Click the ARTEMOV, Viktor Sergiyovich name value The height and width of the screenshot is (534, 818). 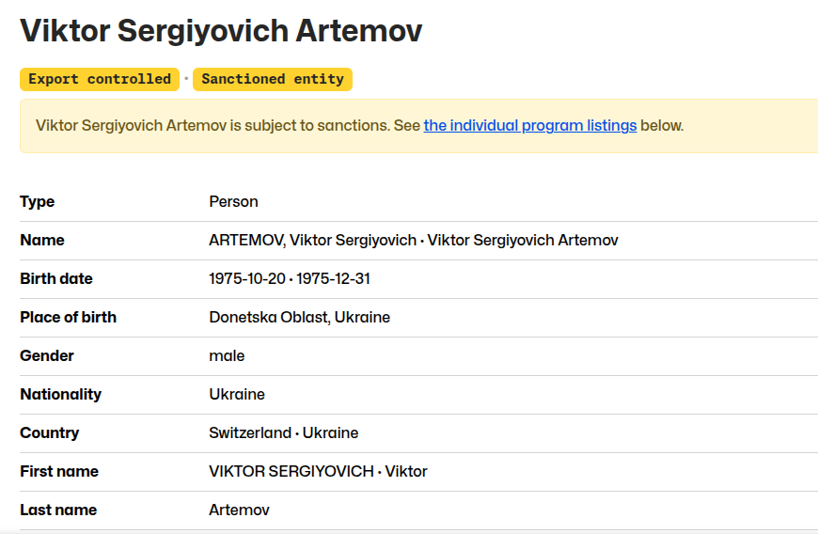tap(312, 240)
